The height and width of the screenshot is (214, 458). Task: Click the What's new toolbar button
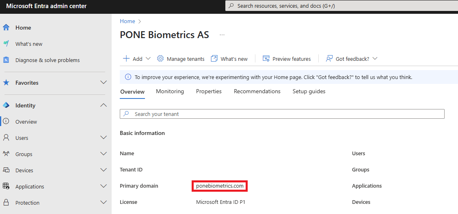point(229,59)
